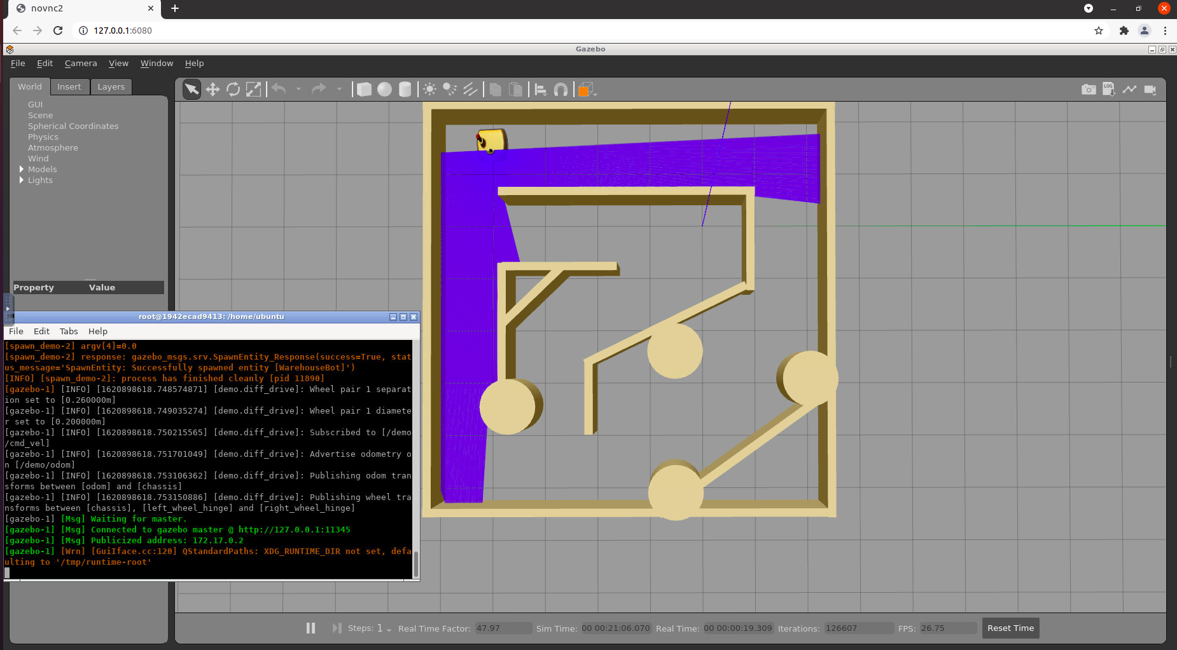Viewport: 1177px width, 650px height.
Task: Select Scene in the world tree
Action: (x=40, y=115)
